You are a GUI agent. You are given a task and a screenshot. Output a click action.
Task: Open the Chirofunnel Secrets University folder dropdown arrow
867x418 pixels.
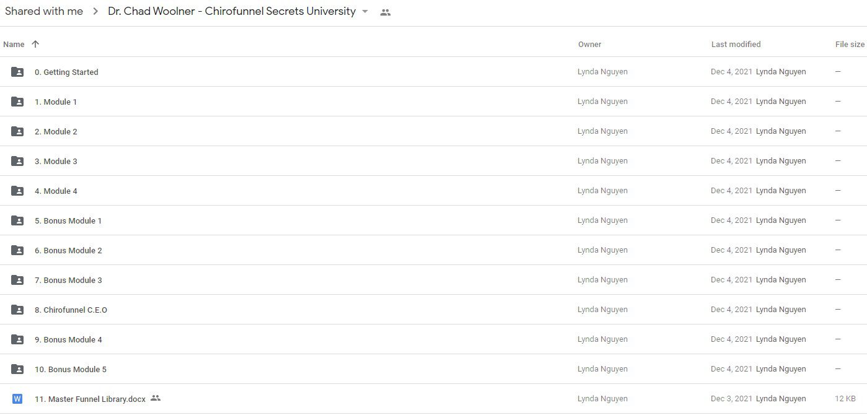(x=365, y=12)
